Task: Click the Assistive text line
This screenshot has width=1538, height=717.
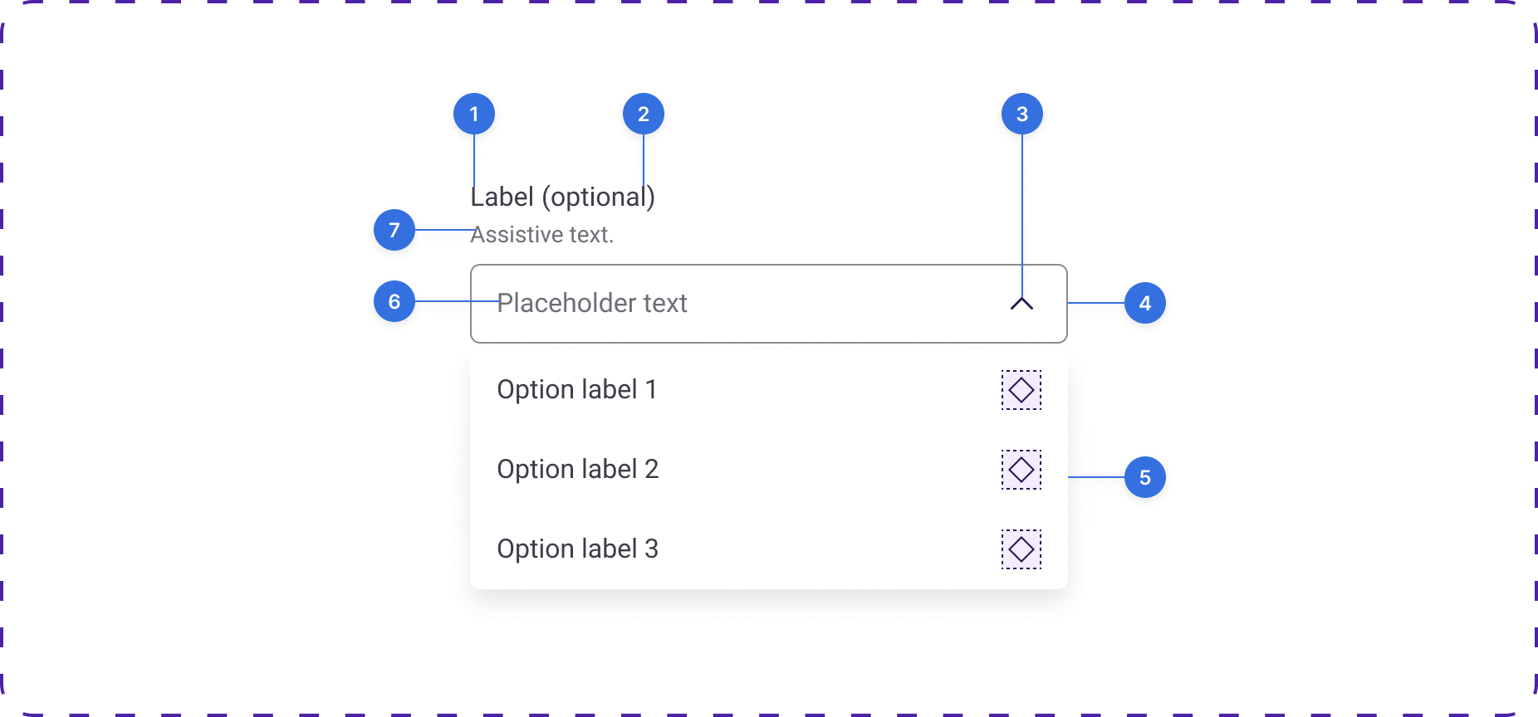Action: (542, 235)
